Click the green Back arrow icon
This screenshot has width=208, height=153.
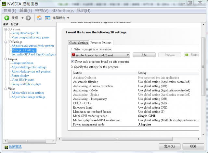(6, 18)
